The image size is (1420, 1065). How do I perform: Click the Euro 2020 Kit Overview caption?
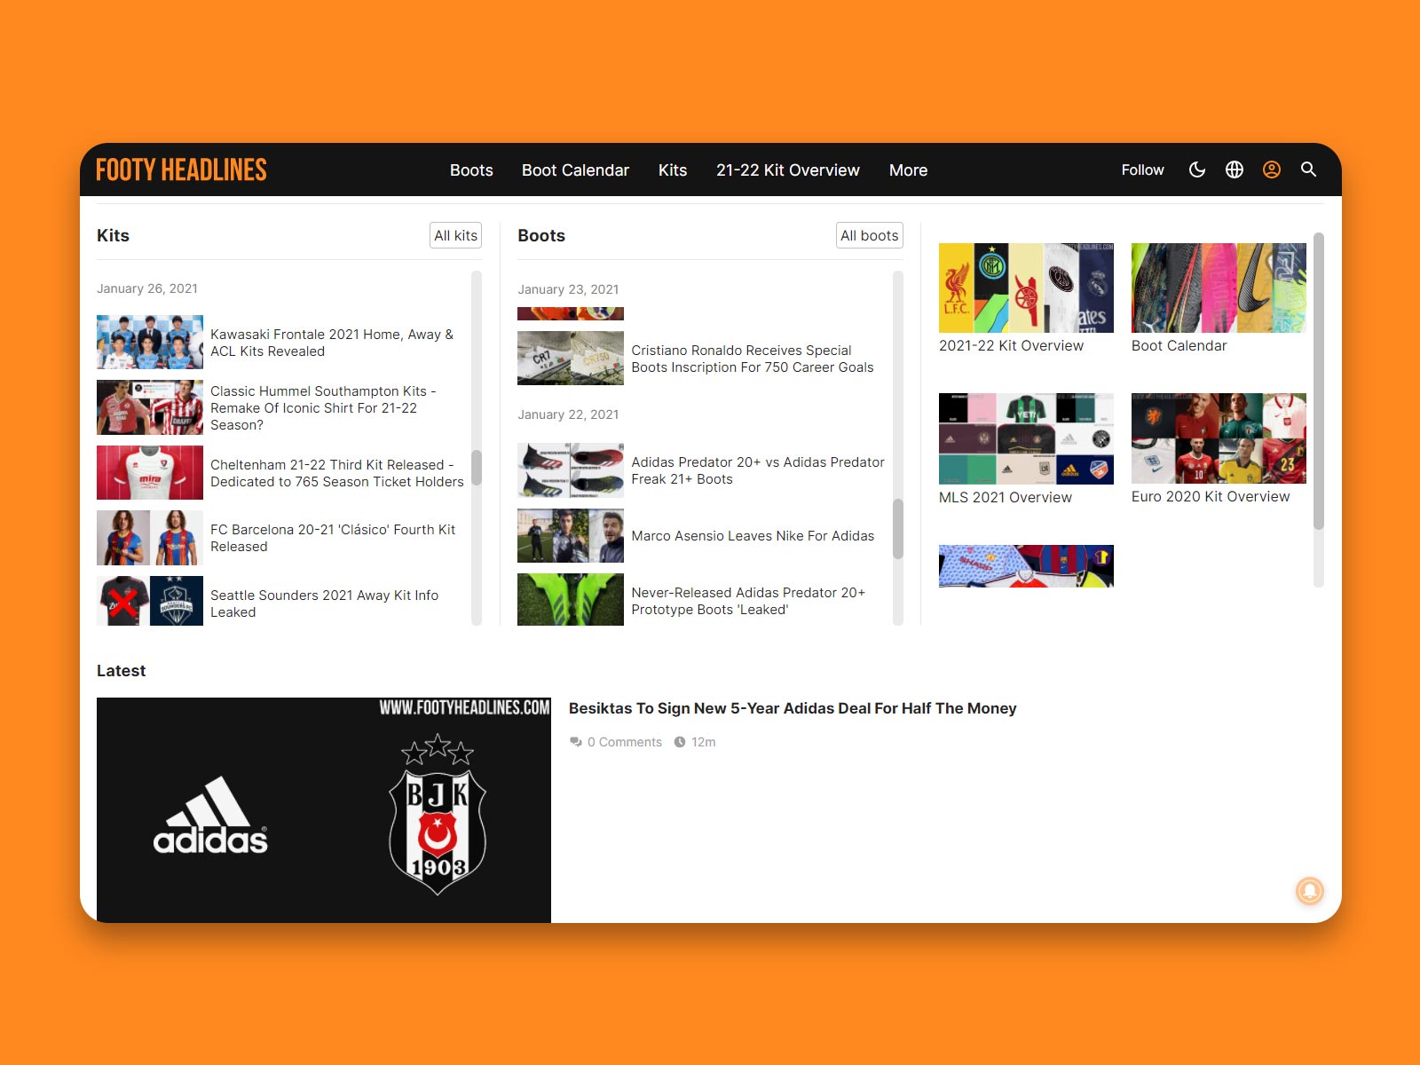click(x=1211, y=497)
